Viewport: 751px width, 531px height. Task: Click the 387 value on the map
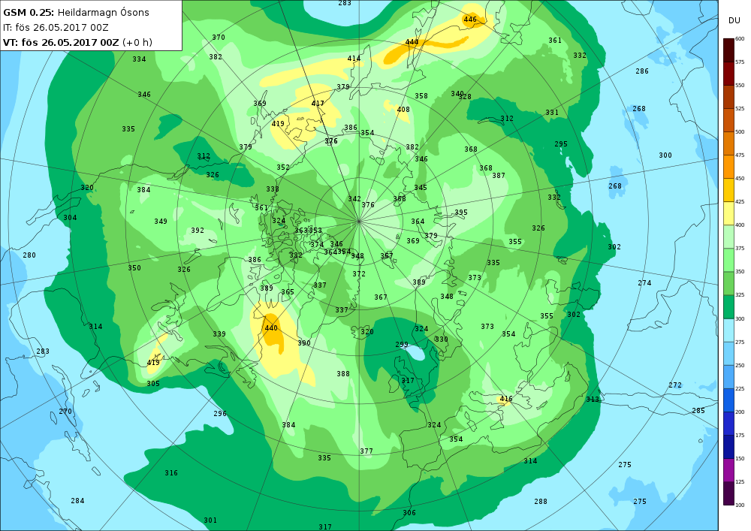coord(499,176)
